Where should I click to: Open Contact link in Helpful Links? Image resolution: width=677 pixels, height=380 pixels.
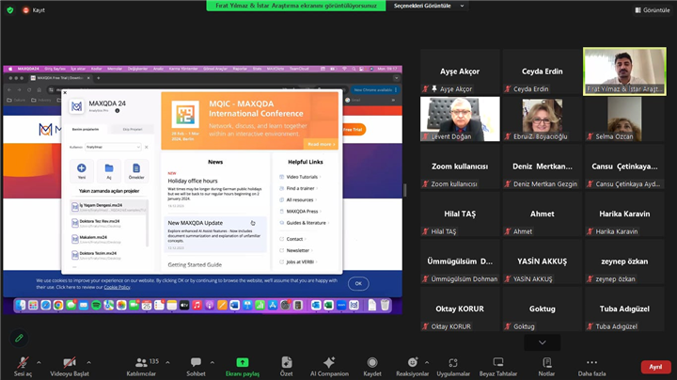point(294,239)
